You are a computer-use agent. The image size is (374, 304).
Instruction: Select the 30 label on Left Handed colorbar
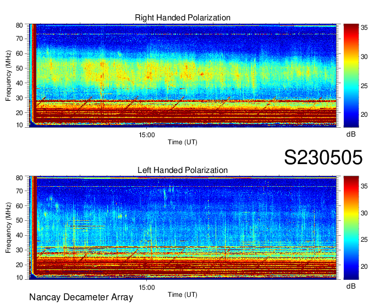point(364,213)
